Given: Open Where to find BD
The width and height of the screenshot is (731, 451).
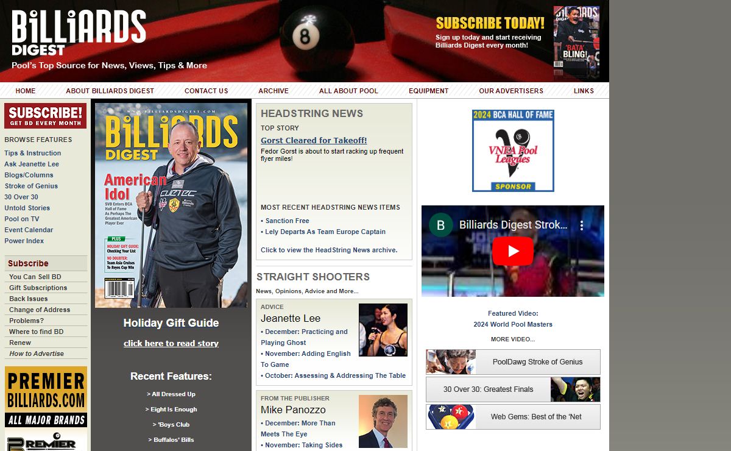Looking at the screenshot, I should pyautogui.click(x=37, y=332).
